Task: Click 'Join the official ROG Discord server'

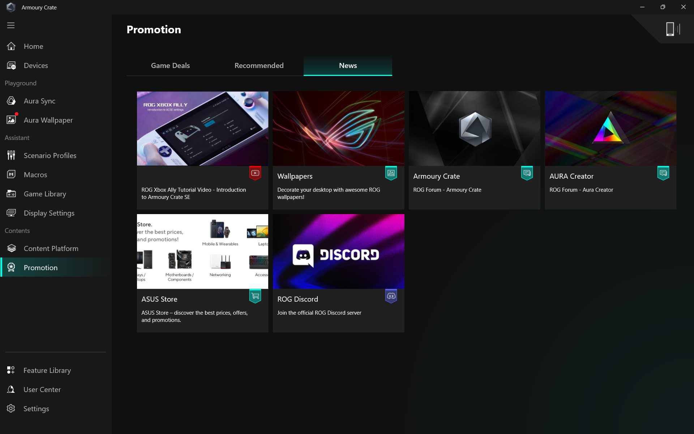Action: [319, 313]
